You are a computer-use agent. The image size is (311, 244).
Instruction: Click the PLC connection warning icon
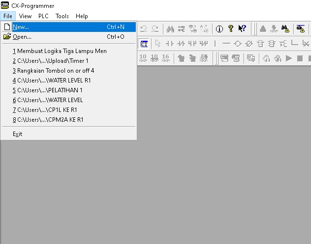(301, 29)
